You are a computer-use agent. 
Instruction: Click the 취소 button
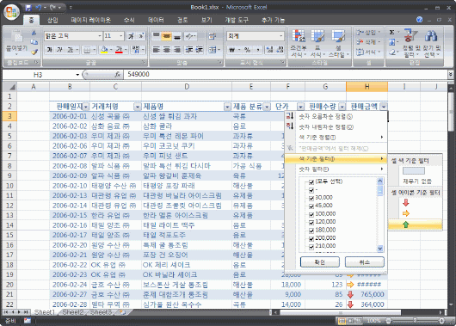(x=365, y=262)
